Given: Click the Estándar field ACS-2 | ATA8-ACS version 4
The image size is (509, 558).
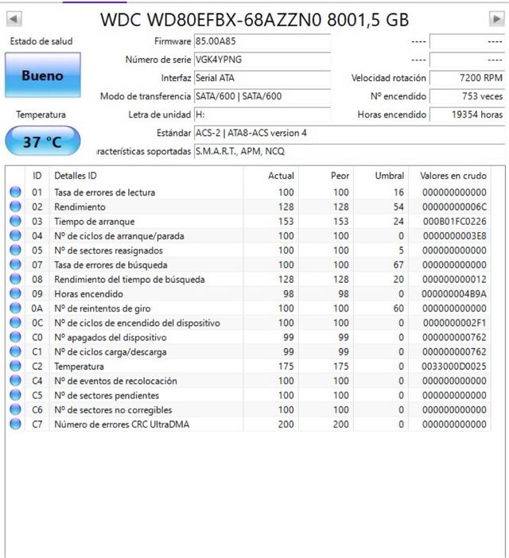Looking at the screenshot, I should pyautogui.click(x=349, y=133).
